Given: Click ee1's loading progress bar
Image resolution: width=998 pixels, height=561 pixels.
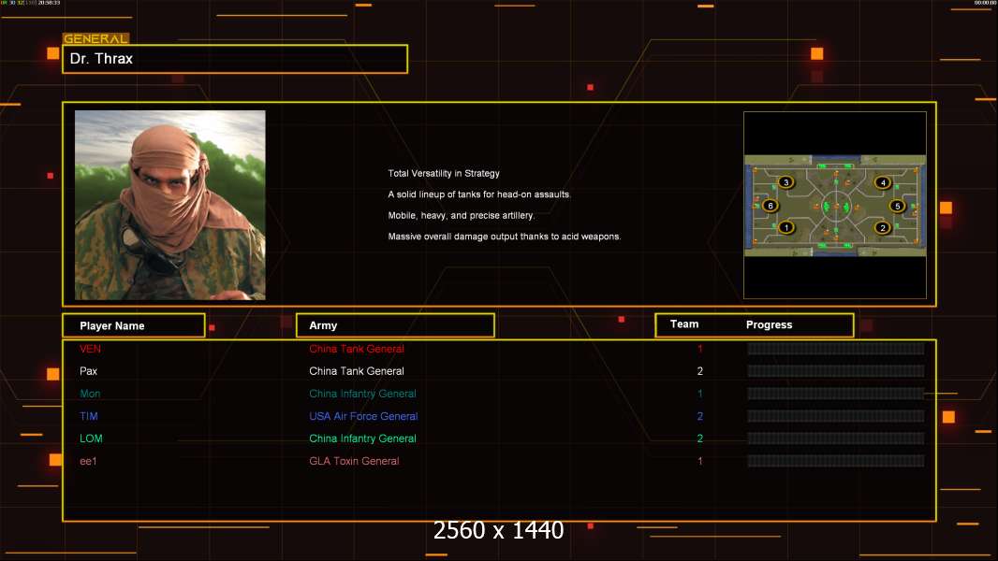Looking at the screenshot, I should tap(836, 461).
